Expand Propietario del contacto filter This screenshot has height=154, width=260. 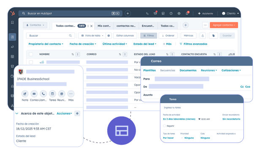tap(46, 44)
